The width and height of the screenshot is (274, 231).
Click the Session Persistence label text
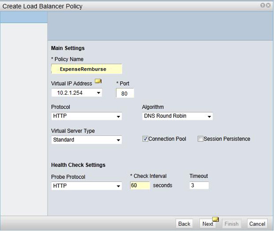pos(227,139)
